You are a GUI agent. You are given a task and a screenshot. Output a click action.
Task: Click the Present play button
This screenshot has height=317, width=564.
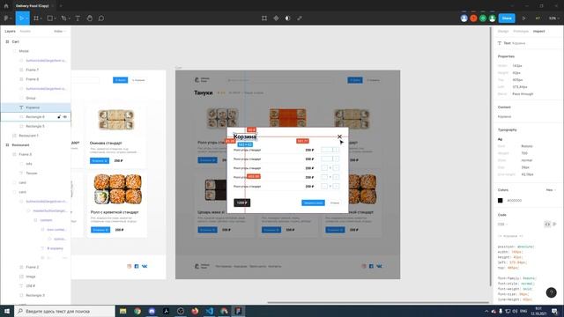point(523,18)
